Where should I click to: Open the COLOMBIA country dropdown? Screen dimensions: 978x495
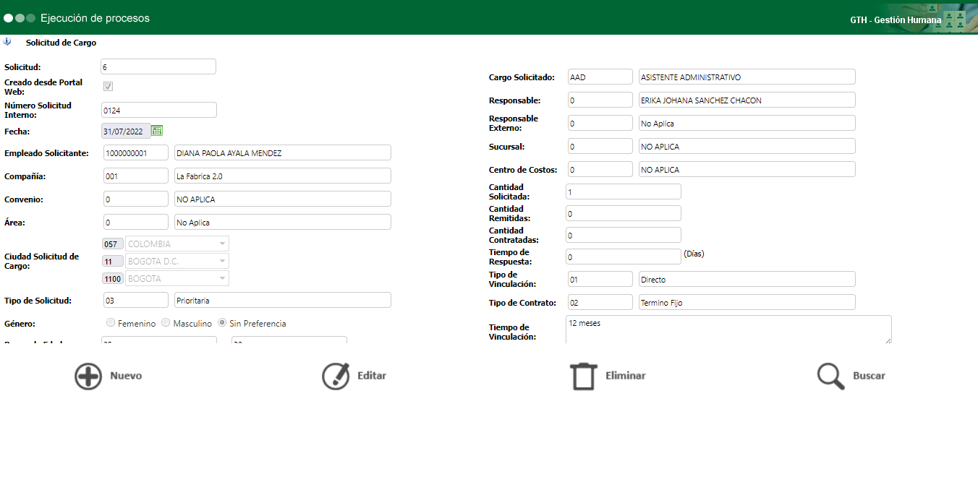[x=177, y=244]
